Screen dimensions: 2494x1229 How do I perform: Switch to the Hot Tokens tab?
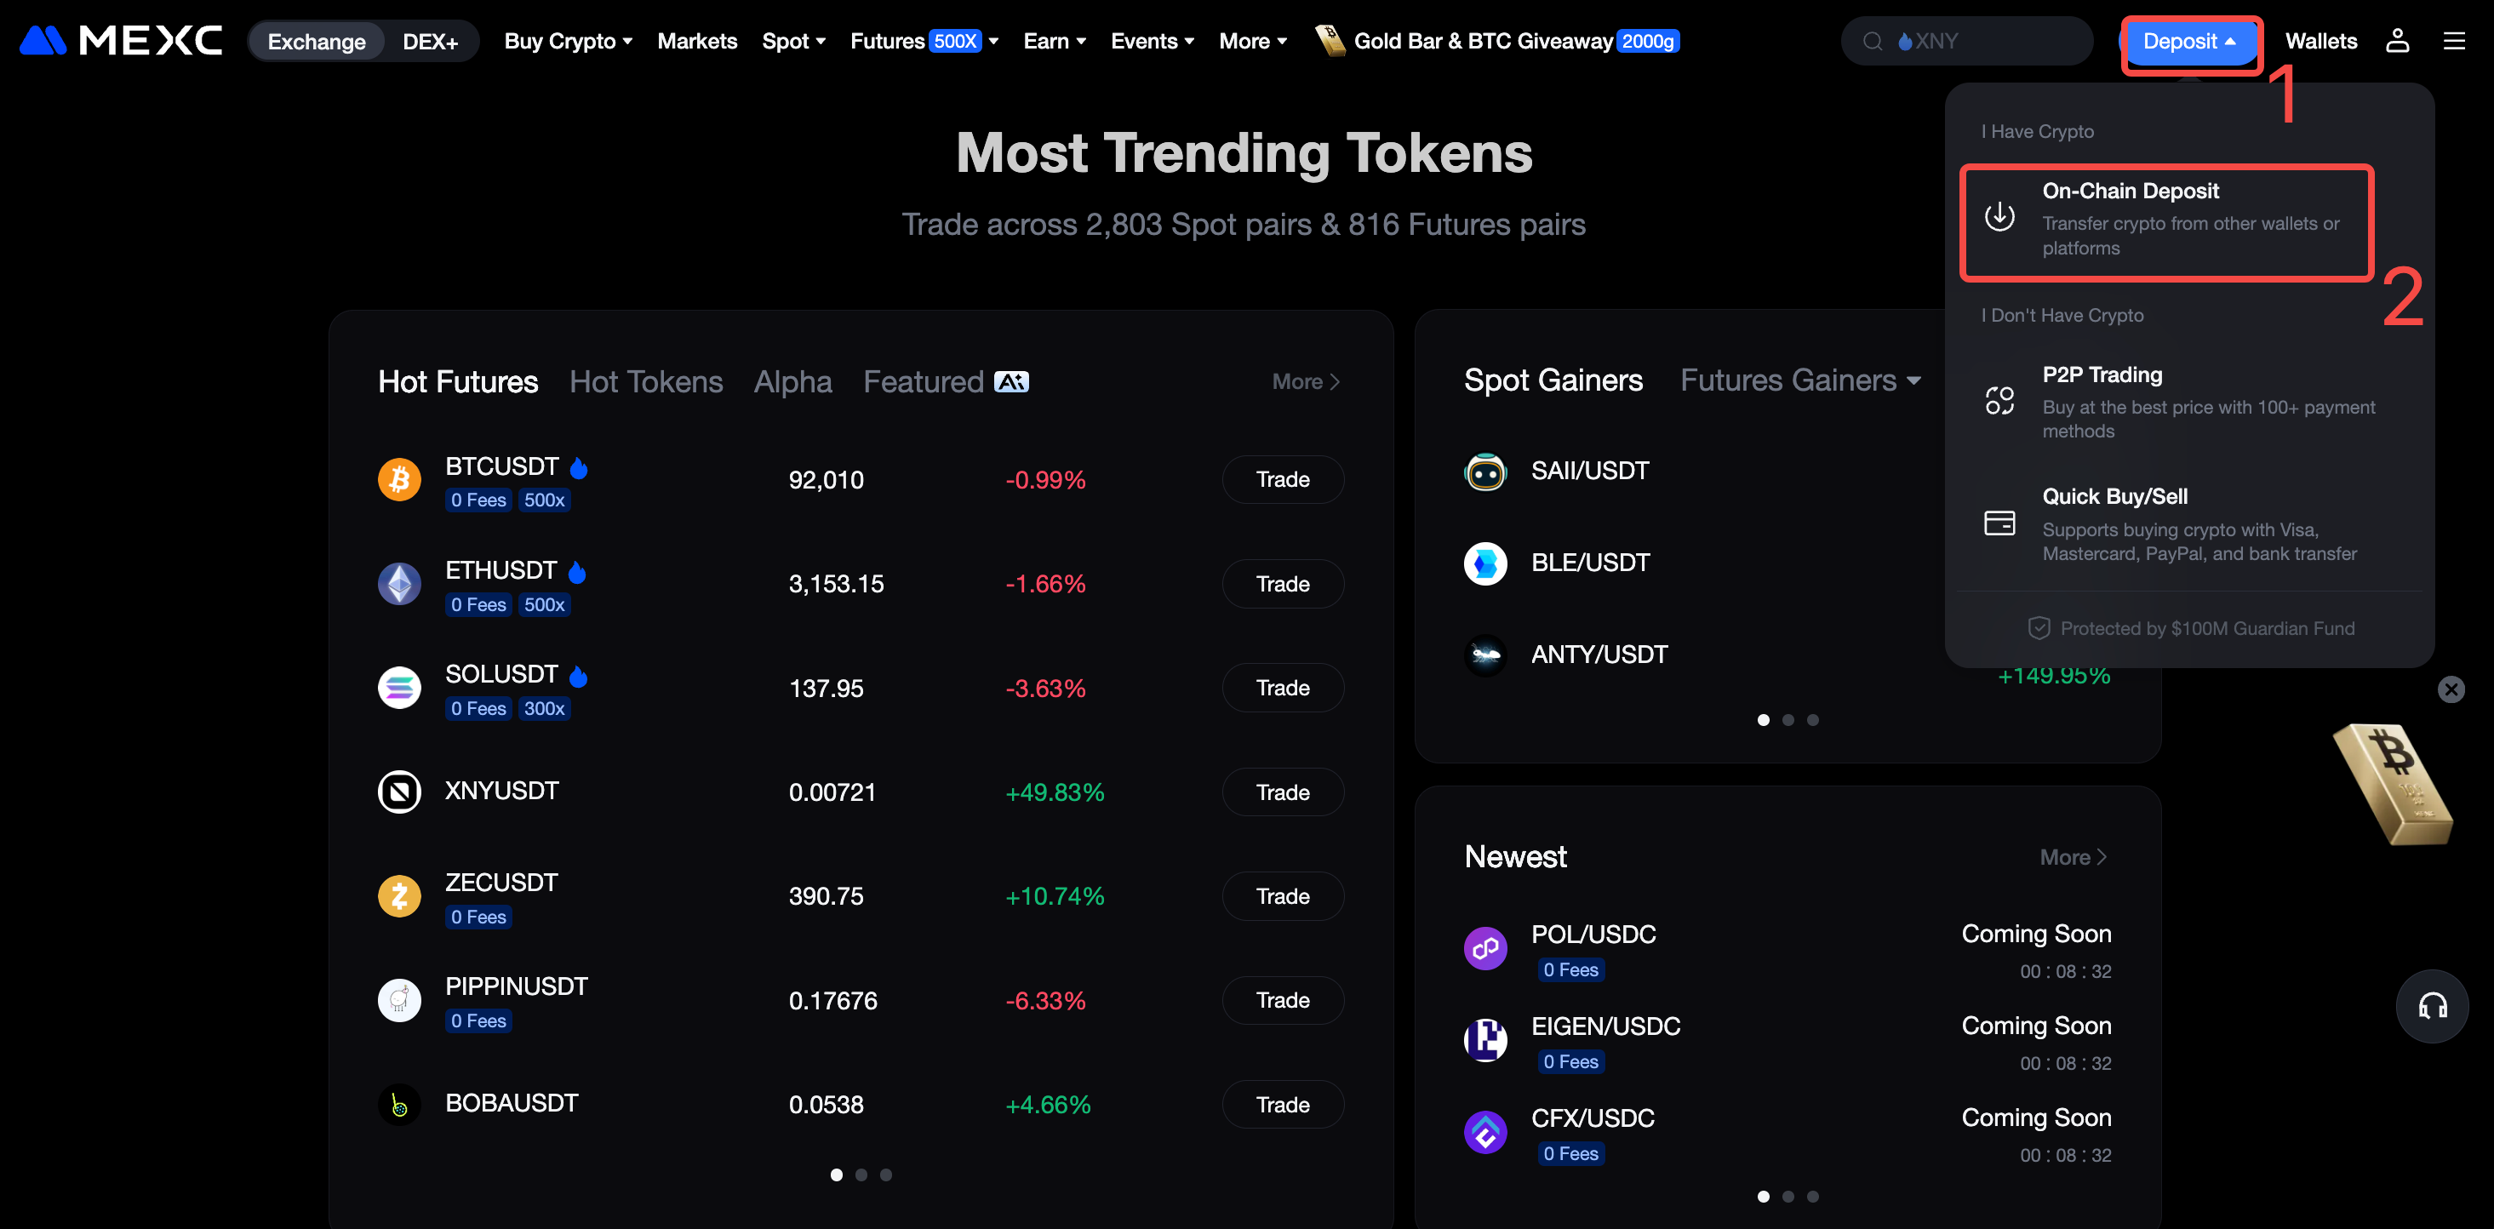point(646,381)
